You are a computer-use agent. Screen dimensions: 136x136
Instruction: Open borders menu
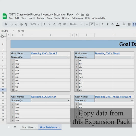(x=129, y=24)
